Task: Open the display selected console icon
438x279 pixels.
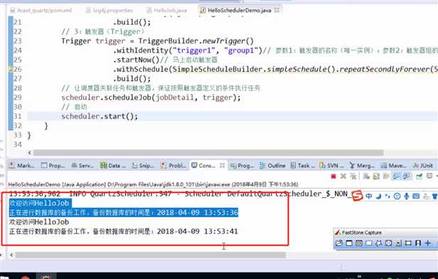Action: [x=429, y=176]
